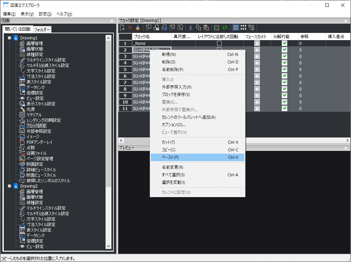This screenshot has width=351, height=262.
Task: Toggle フェースカメラ checkbox in row 1
Action: (257, 43)
